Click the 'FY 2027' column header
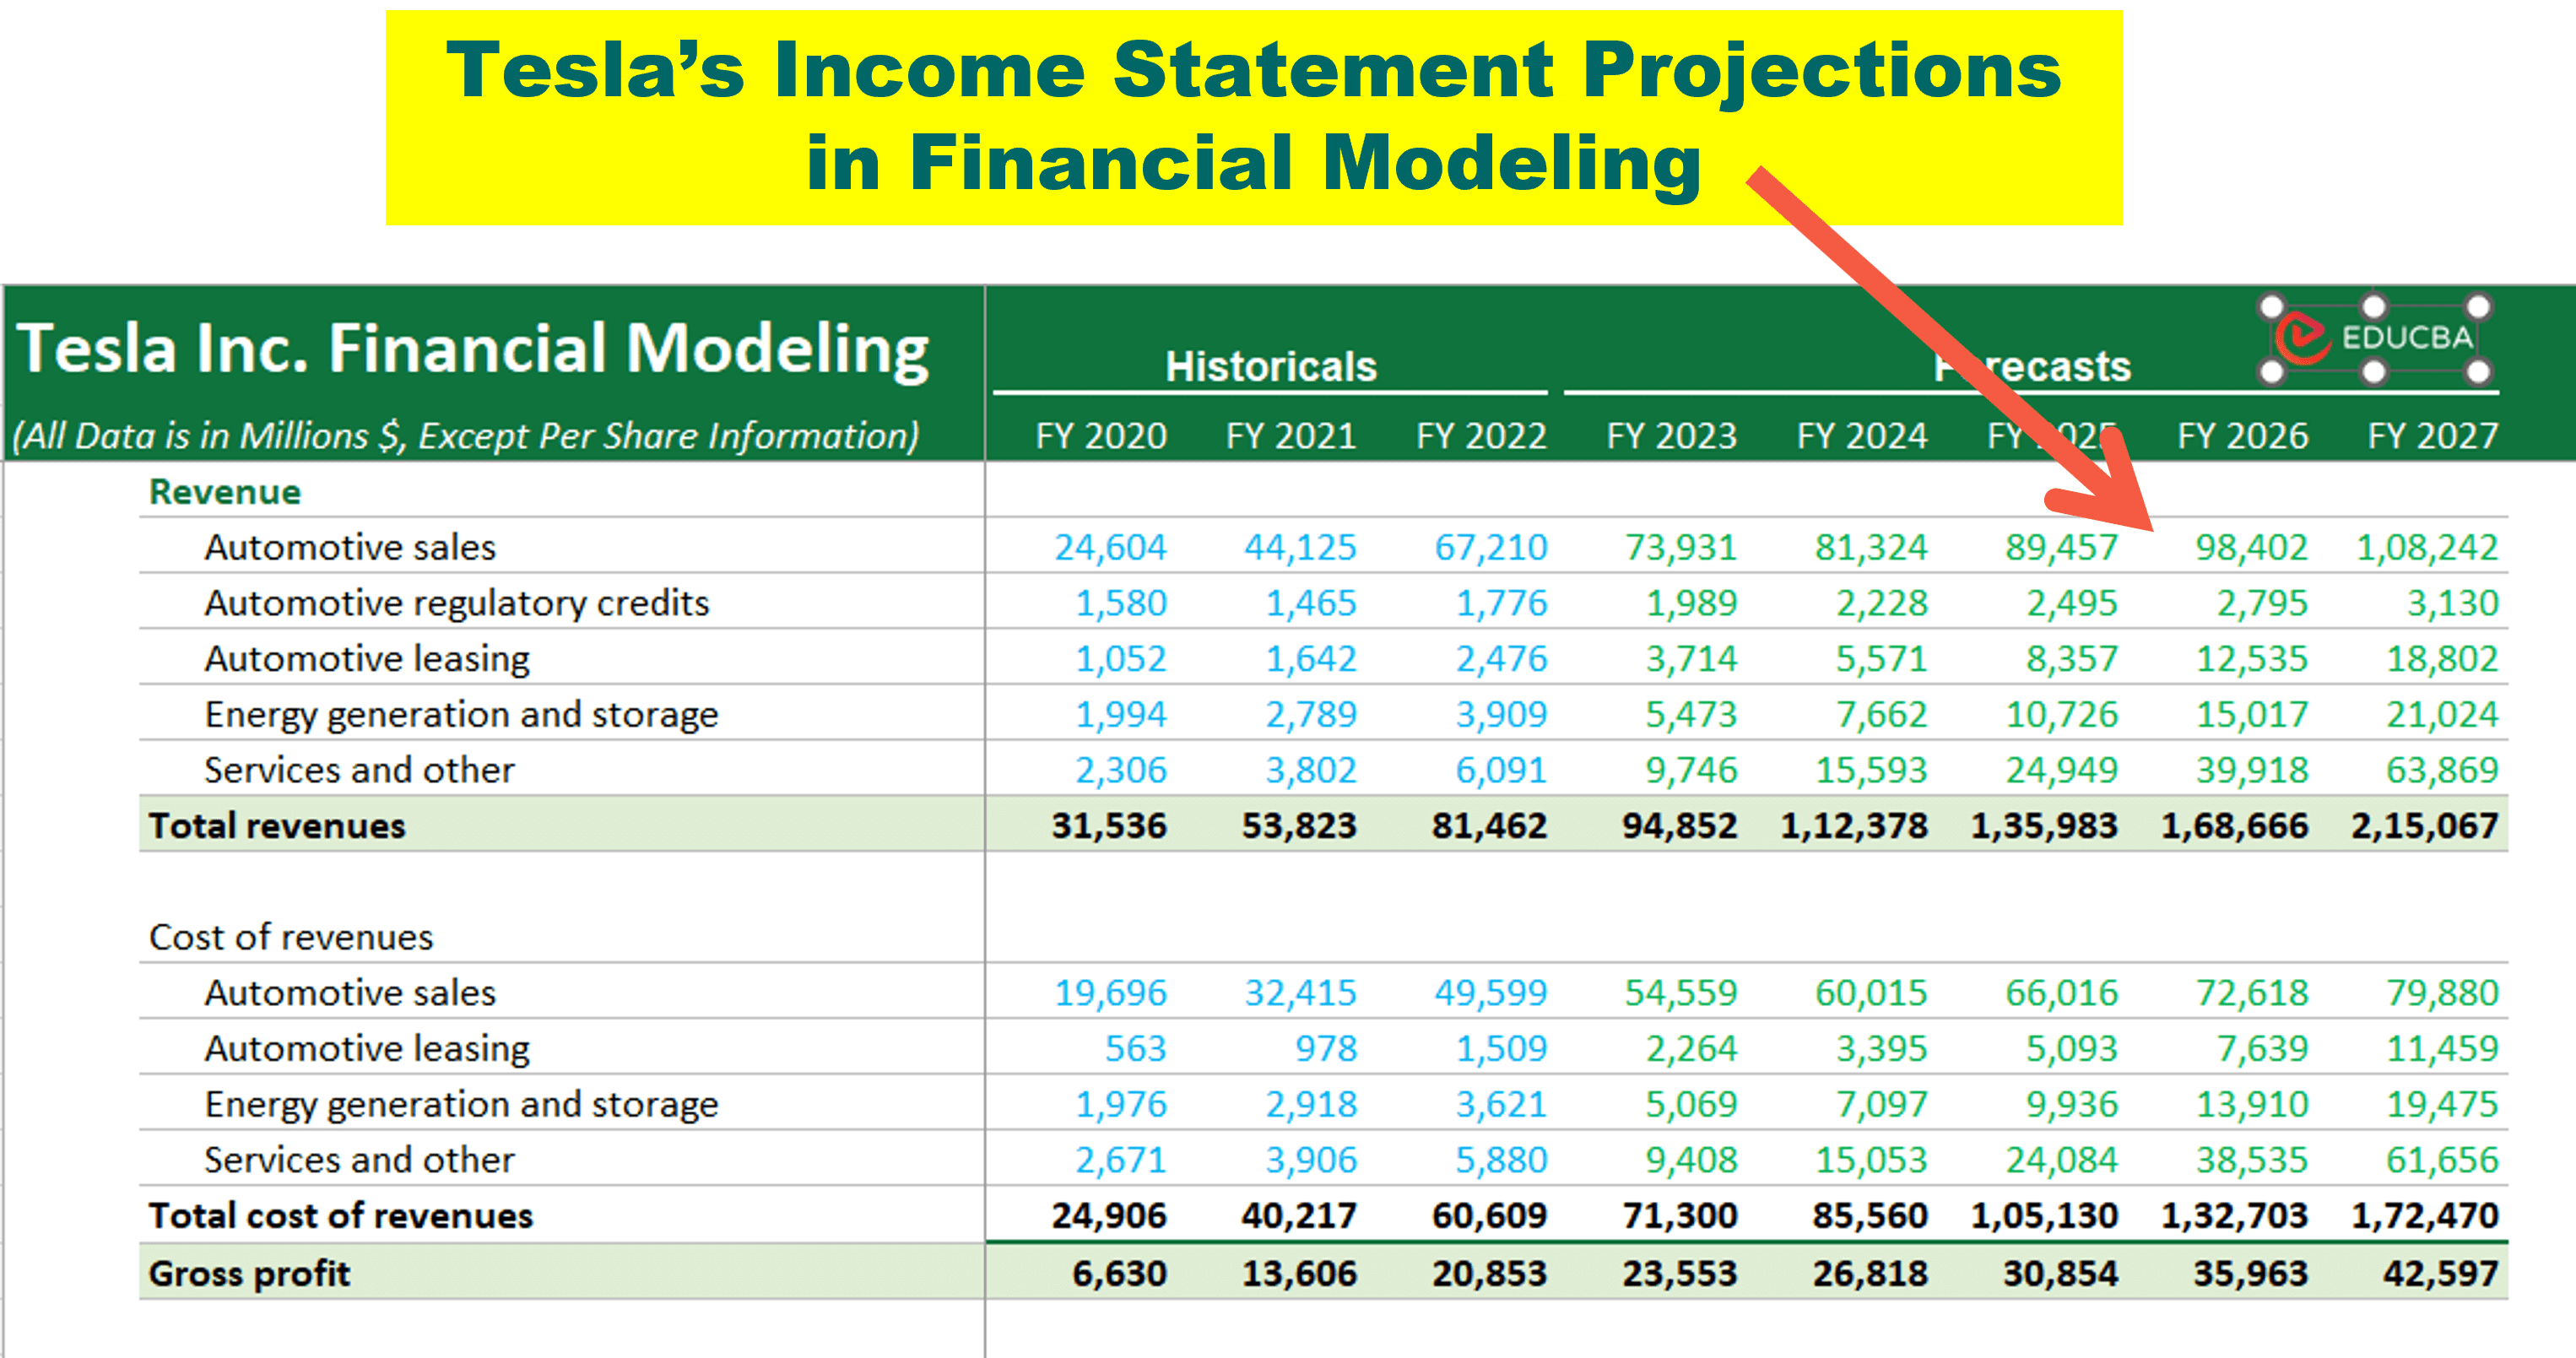The image size is (2576, 1358). click(x=2433, y=436)
